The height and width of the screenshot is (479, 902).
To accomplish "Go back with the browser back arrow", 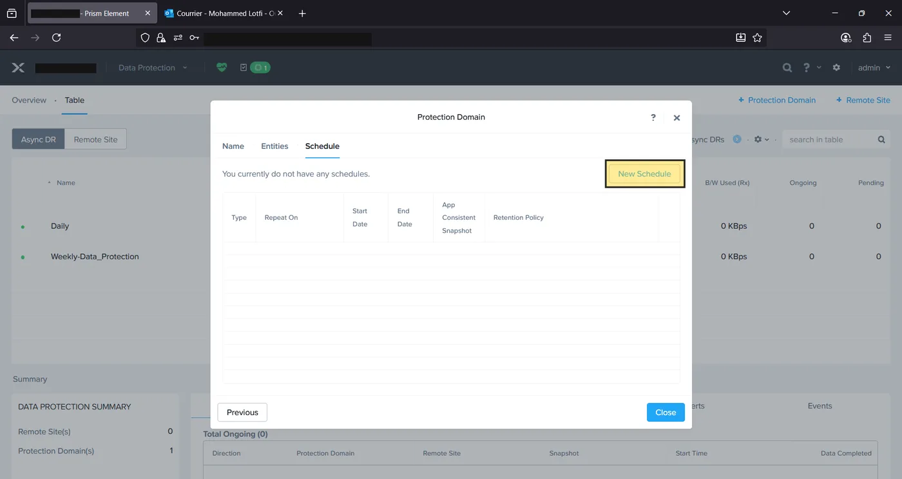I will coord(14,37).
